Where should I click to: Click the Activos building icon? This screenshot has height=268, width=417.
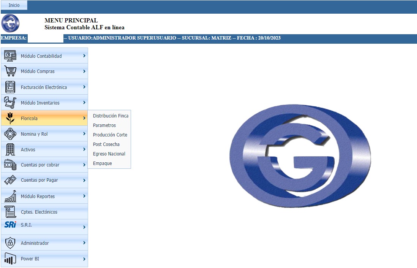pyautogui.click(x=10, y=149)
